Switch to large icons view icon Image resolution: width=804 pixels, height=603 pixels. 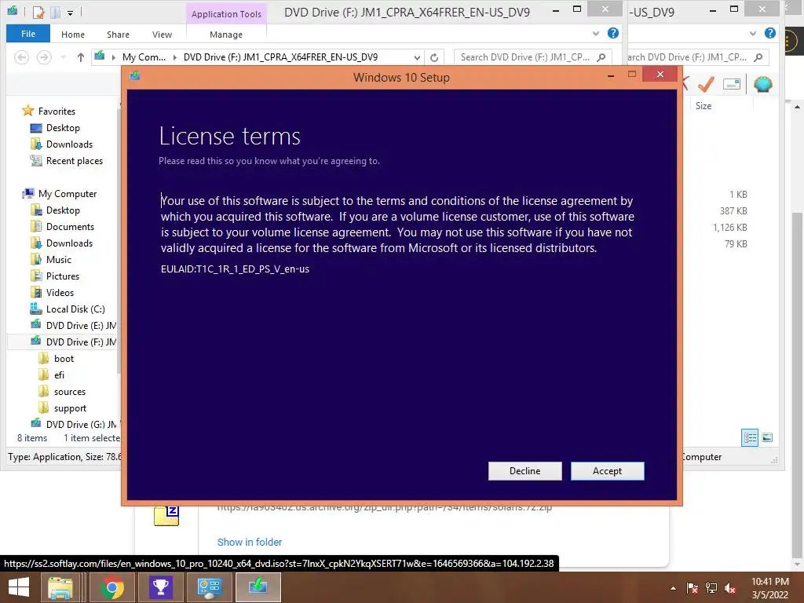pos(767,437)
